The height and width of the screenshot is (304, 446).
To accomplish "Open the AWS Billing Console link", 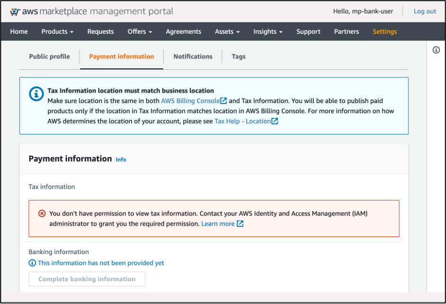I will point(189,100).
